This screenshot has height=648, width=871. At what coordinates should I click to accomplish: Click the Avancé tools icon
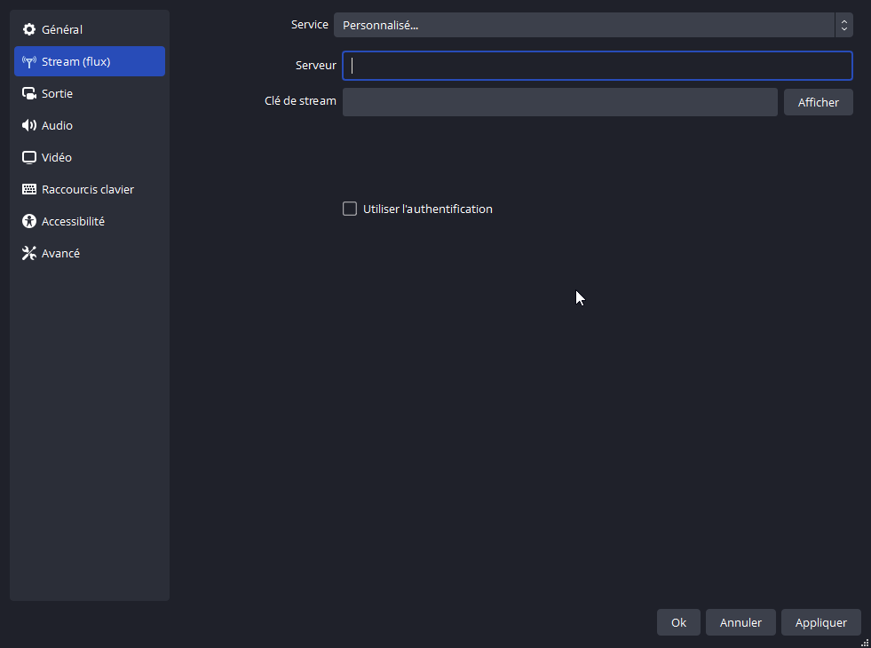pyautogui.click(x=29, y=254)
